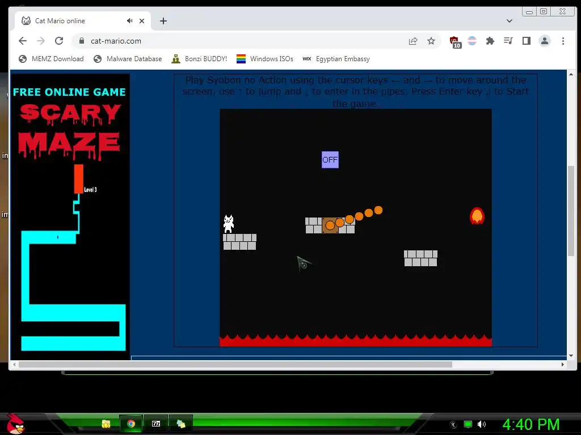Click the brown fire-bar pivot block
Viewport: 581px width, 435px height.
click(330, 225)
